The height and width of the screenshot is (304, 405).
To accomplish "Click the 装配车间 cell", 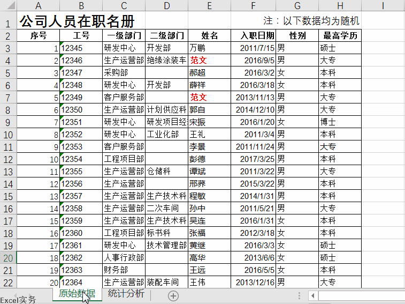I will click(x=167, y=282).
